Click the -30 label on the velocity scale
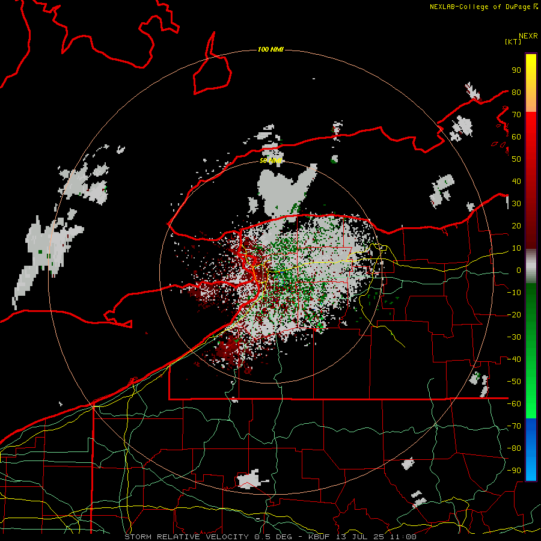The width and height of the screenshot is (541, 541). pos(514,337)
